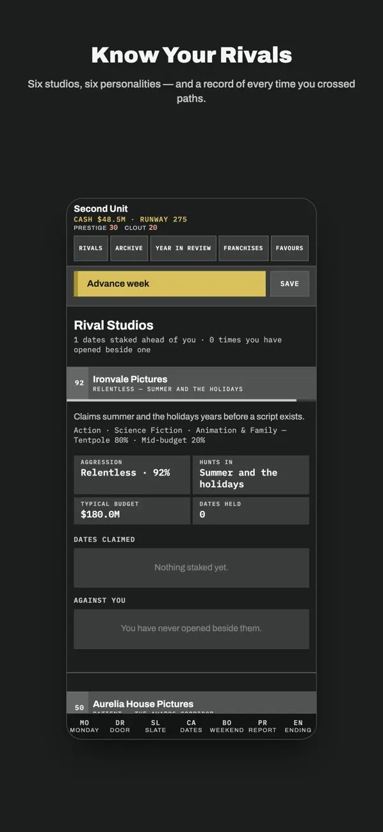Go to the Dates tab
Screen dimensions: 383x832
point(191,726)
